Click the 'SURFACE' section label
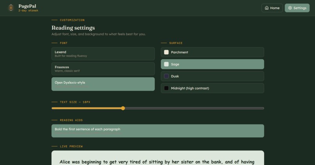The height and width of the screenshot is (165, 315). (176, 43)
